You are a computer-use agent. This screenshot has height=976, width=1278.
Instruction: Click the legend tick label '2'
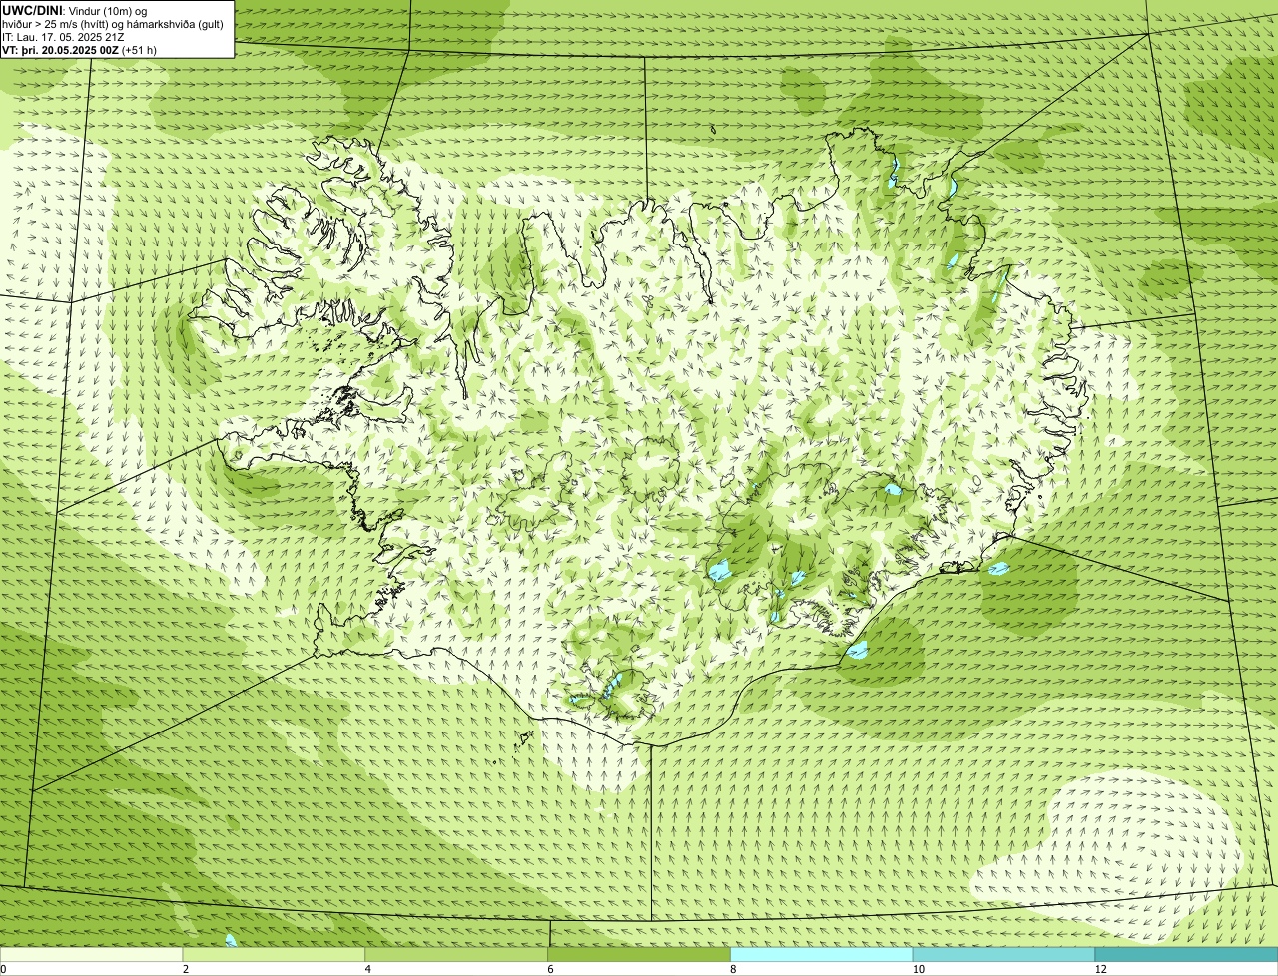pyautogui.click(x=185, y=969)
